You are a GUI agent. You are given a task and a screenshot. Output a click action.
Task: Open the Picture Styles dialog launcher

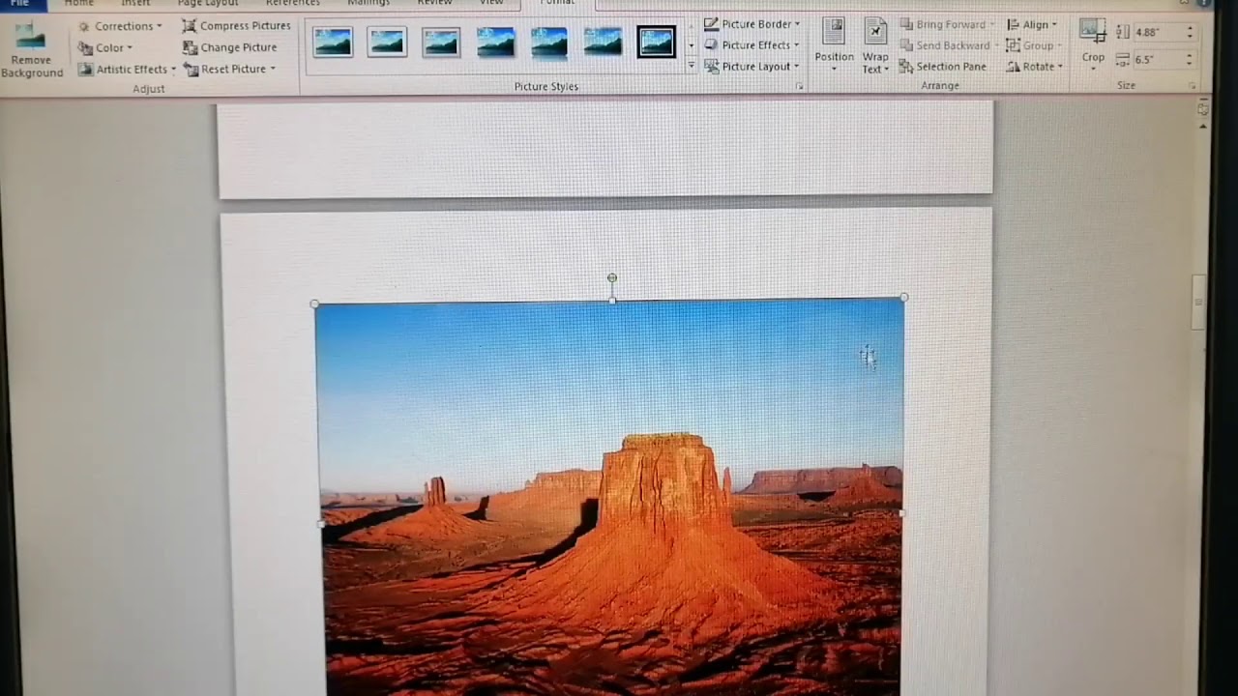click(799, 87)
